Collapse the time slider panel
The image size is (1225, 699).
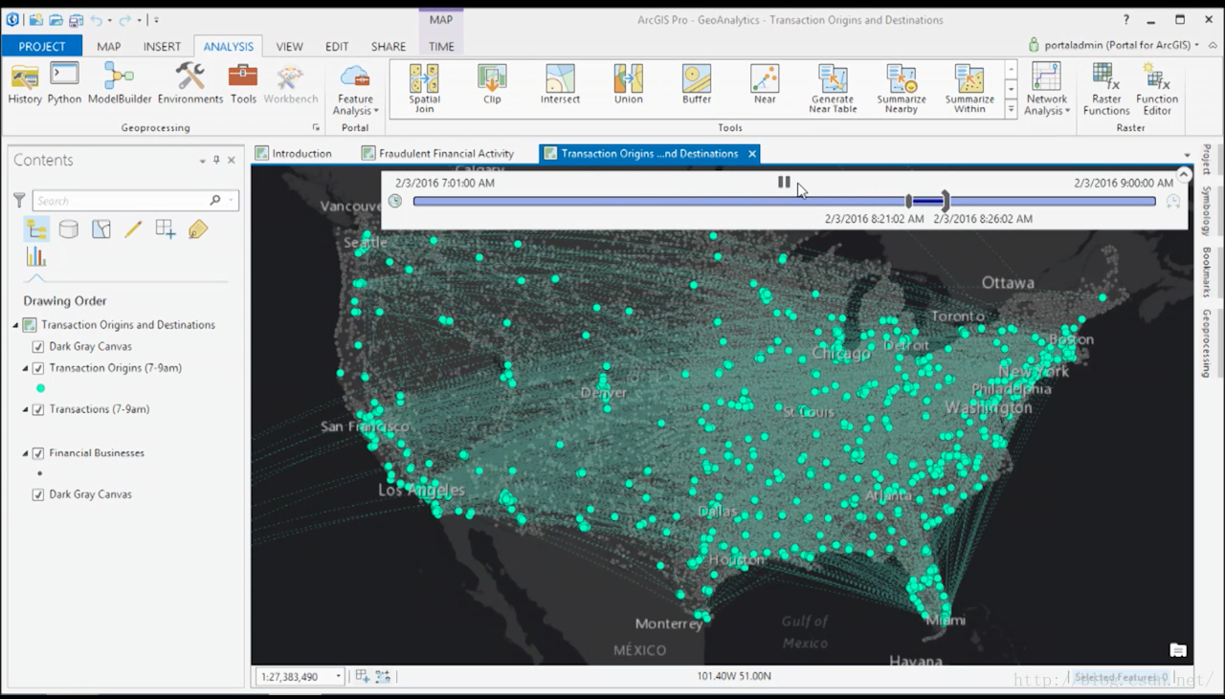pyautogui.click(x=1184, y=175)
